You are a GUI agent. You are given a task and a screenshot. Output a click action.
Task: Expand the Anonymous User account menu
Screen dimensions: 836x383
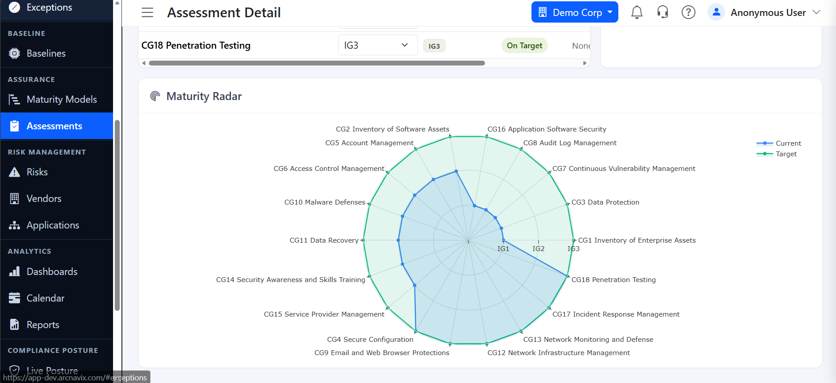pos(764,12)
